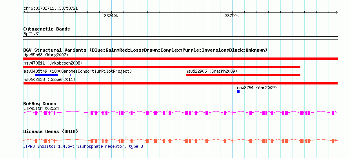This screenshot has height=158, width=349.
Task: Click the 33740k ruler tick label
Action: (111, 16)
